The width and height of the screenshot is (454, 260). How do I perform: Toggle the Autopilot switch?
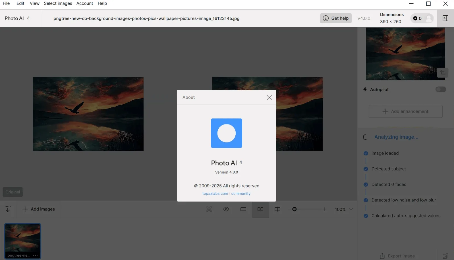(441, 90)
